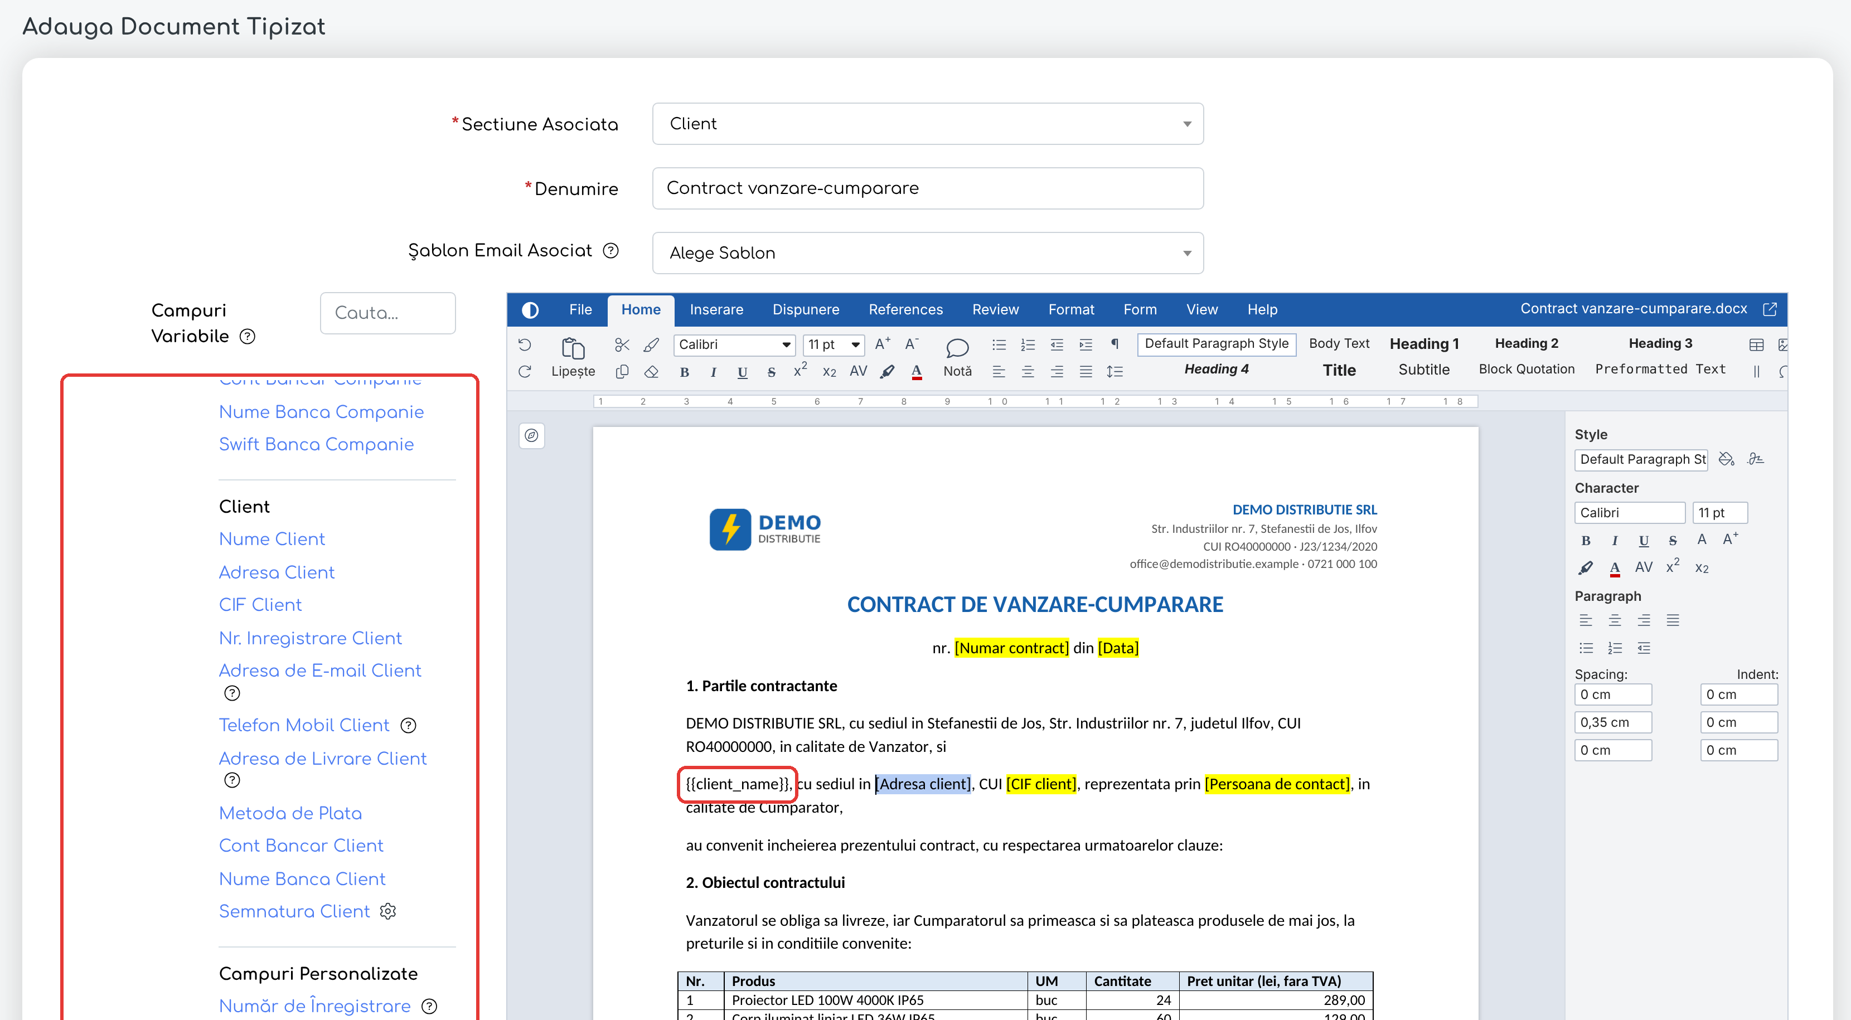Click the sidebar fill style paint bucket icon
This screenshot has width=1851, height=1020.
1726,459
